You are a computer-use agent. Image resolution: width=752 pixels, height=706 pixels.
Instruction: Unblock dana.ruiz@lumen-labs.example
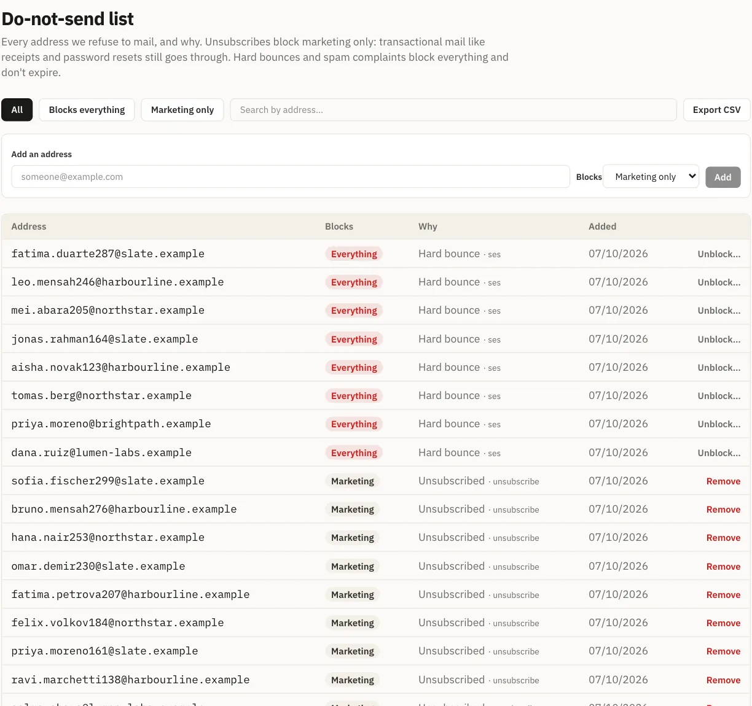tap(719, 453)
